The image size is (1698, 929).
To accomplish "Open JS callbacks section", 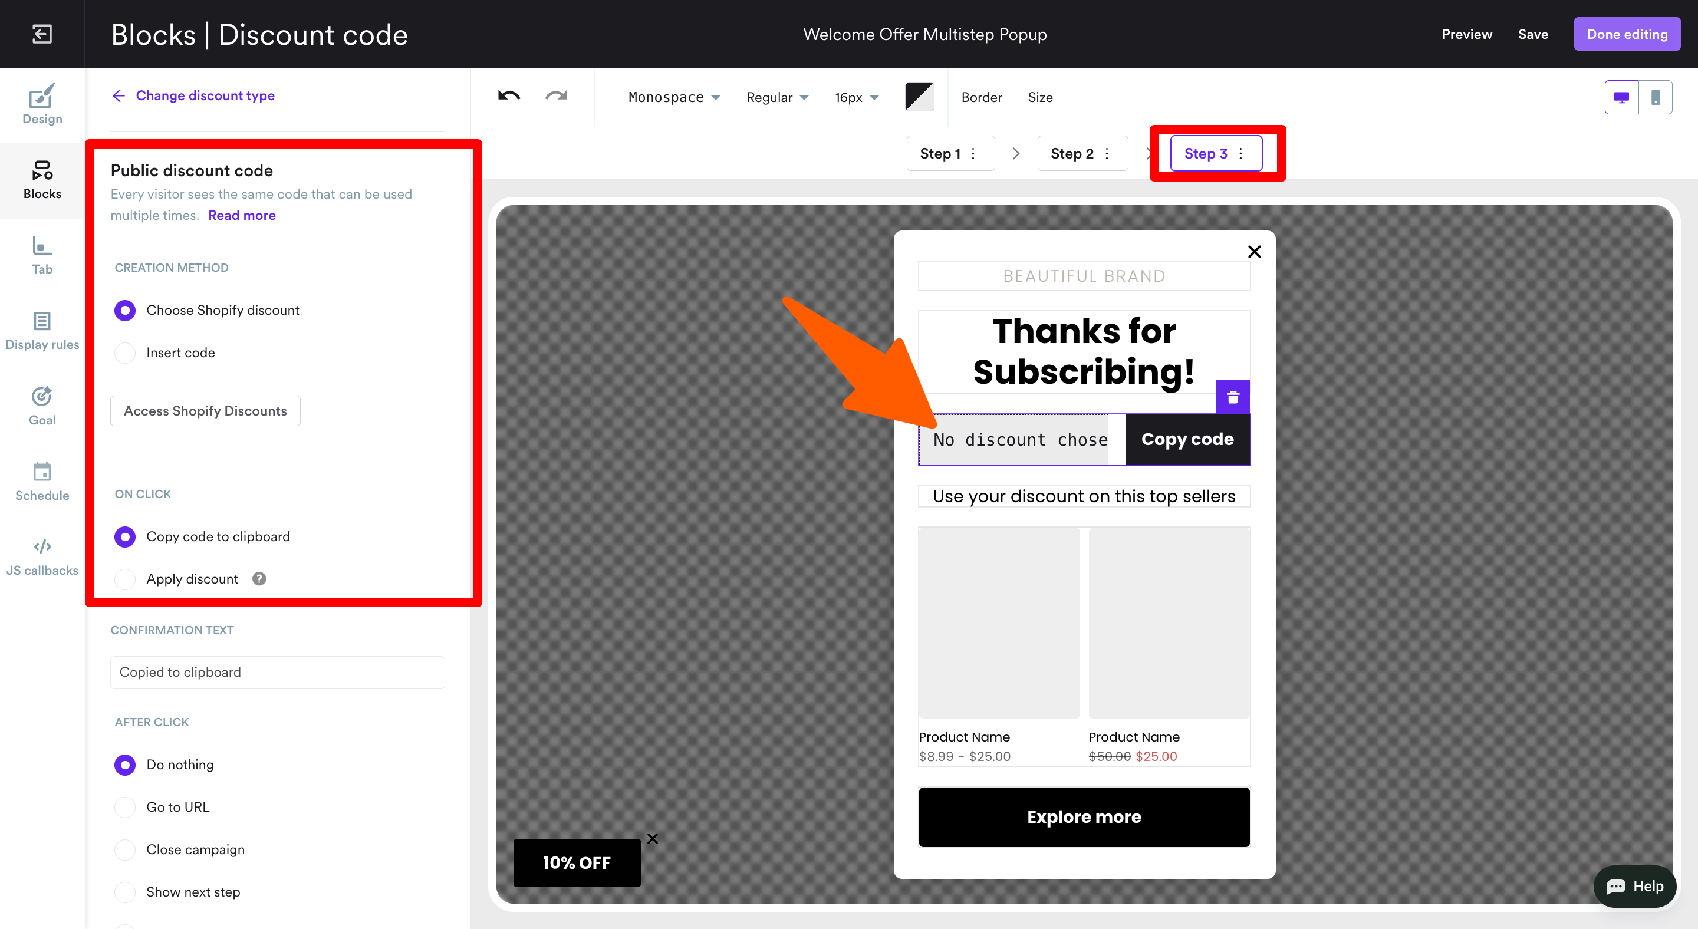I will click(42, 556).
